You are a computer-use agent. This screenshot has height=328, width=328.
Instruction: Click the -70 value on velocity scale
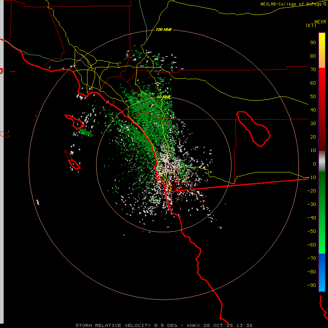pos(312,258)
